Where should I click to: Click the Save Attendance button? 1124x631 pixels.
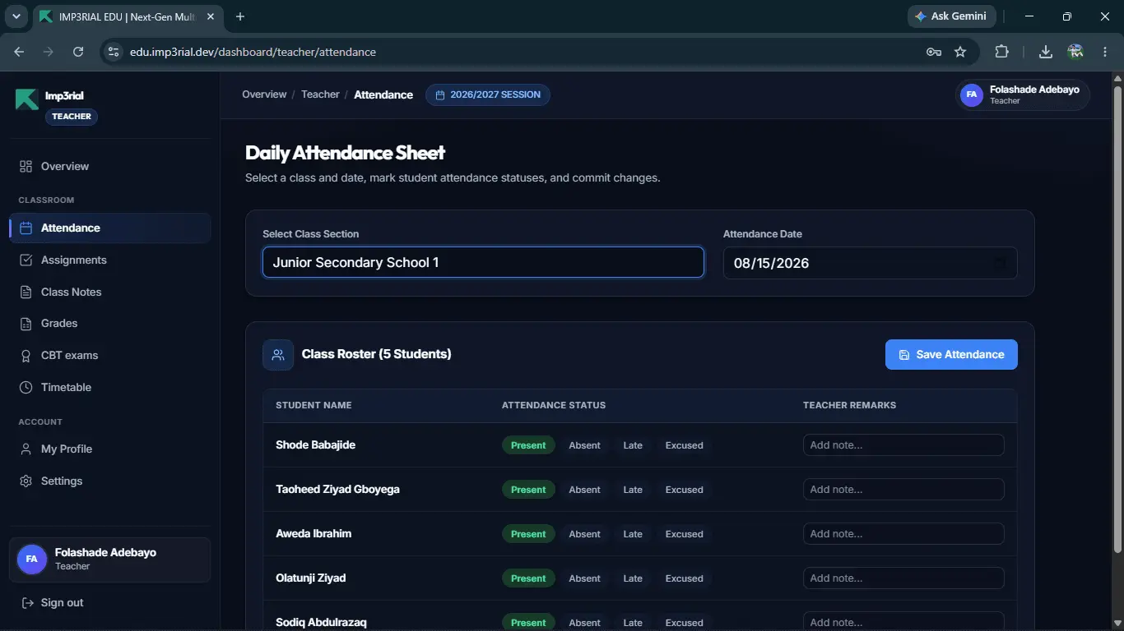[951, 355]
